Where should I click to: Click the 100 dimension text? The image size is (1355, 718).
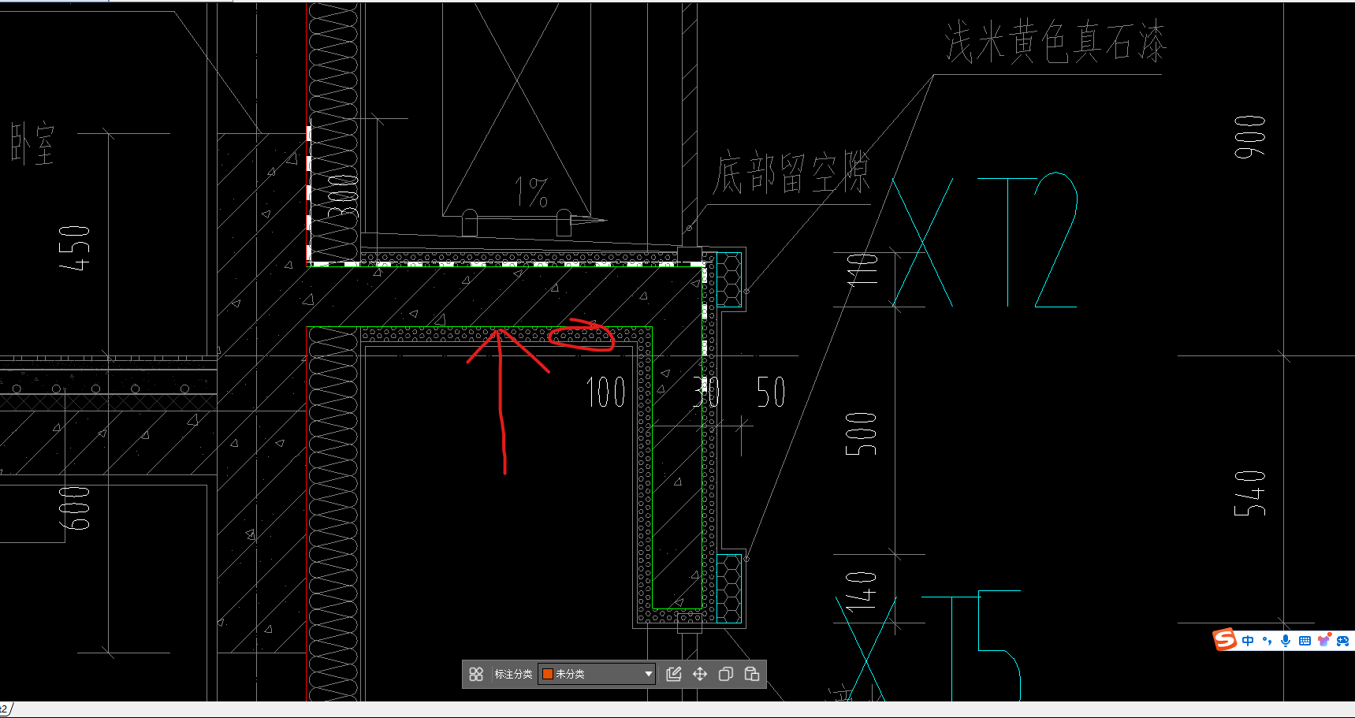click(x=606, y=392)
